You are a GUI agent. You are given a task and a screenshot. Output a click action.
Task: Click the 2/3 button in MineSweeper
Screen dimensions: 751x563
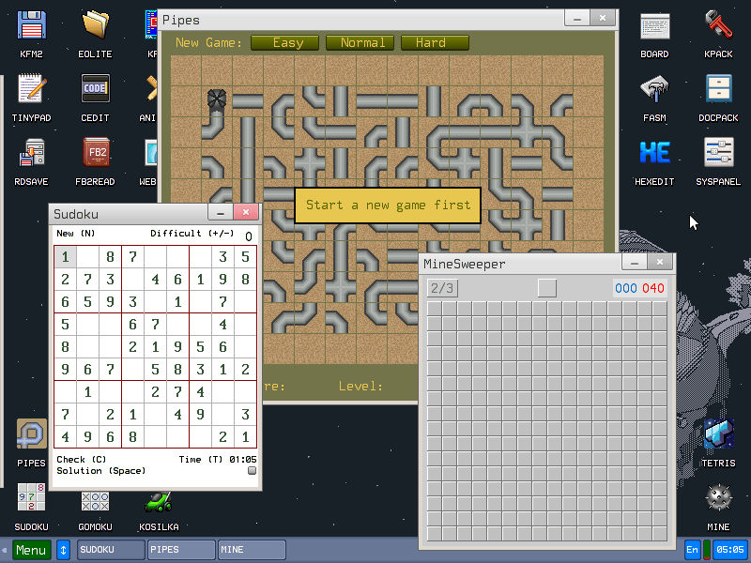click(442, 288)
